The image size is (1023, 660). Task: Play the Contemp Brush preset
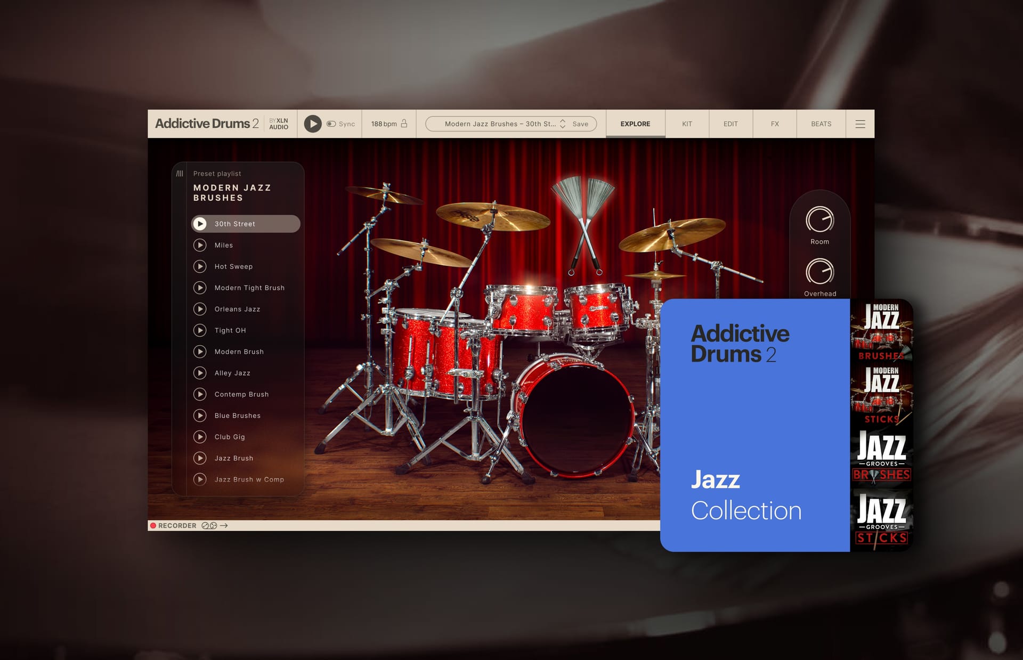[x=200, y=394]
